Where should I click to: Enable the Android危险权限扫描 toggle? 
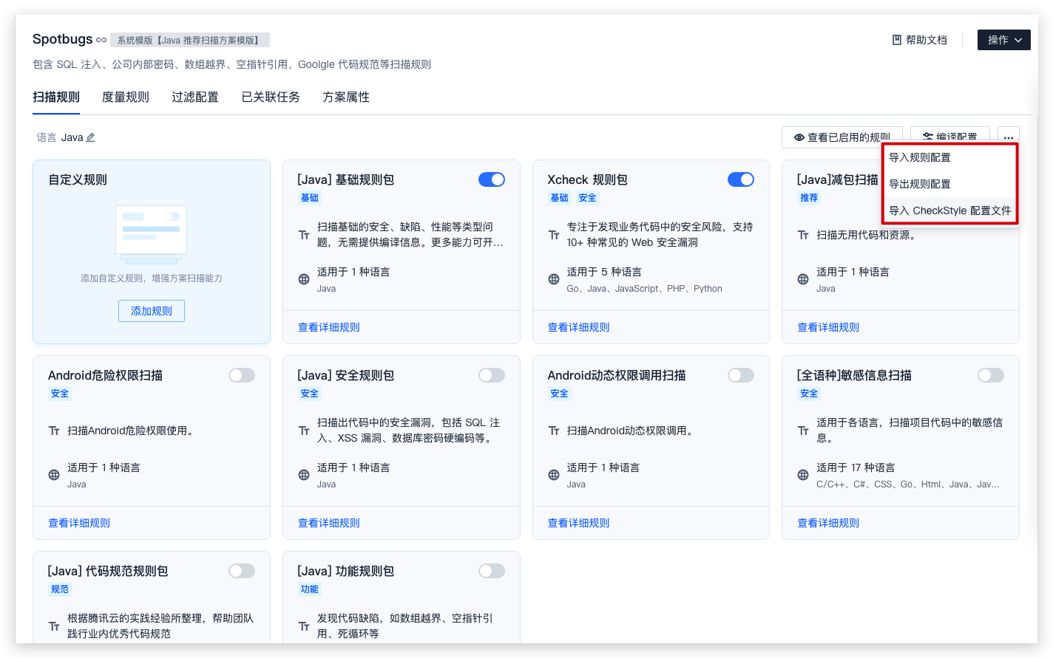(242, 375)
